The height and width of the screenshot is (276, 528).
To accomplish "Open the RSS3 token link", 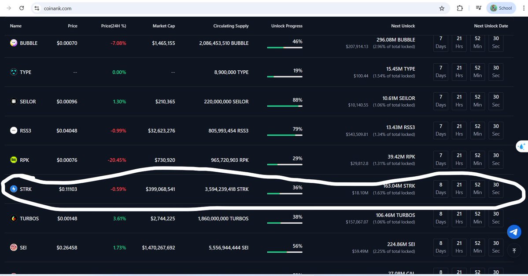I will pyautogui.click(x=26, y=131).
